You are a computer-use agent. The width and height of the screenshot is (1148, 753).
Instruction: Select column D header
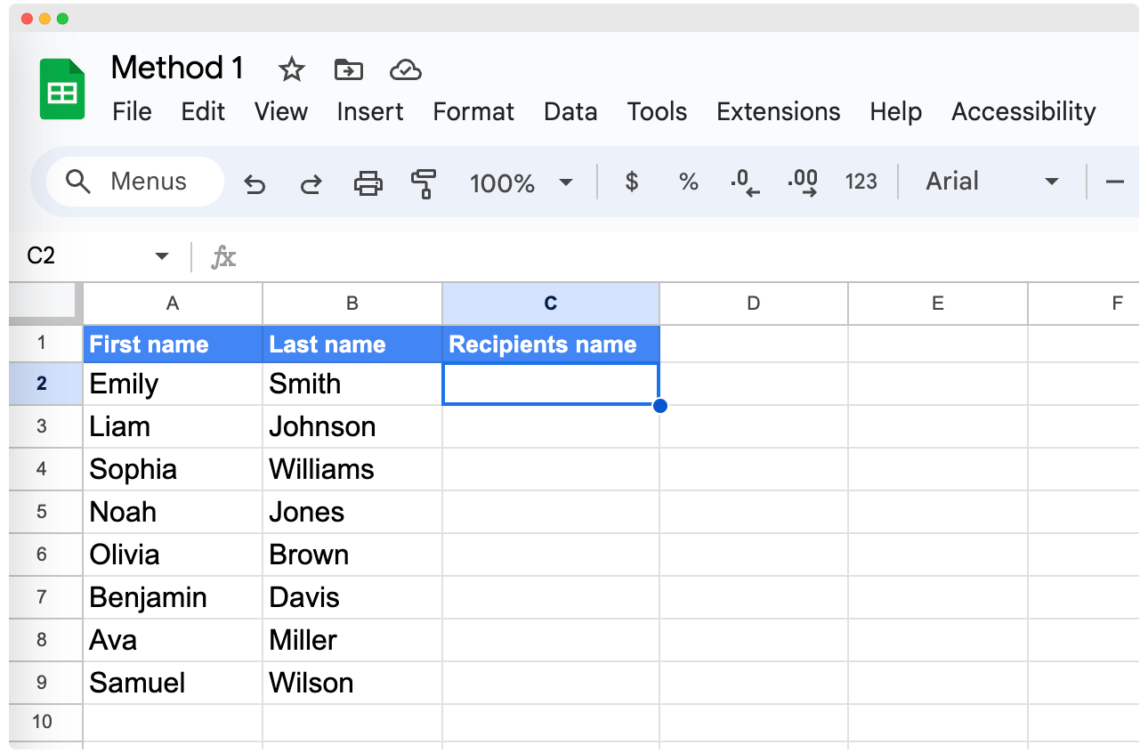pos(754,304)
